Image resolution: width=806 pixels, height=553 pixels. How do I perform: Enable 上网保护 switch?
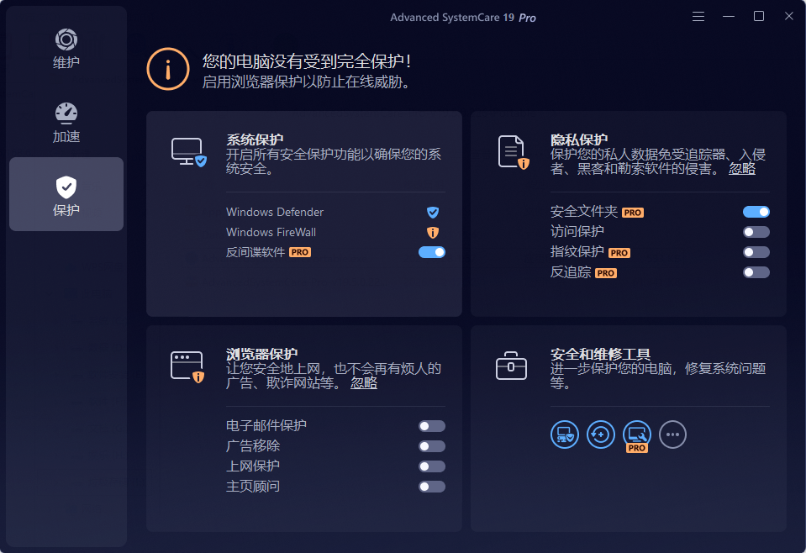click(x=432, y=466)
